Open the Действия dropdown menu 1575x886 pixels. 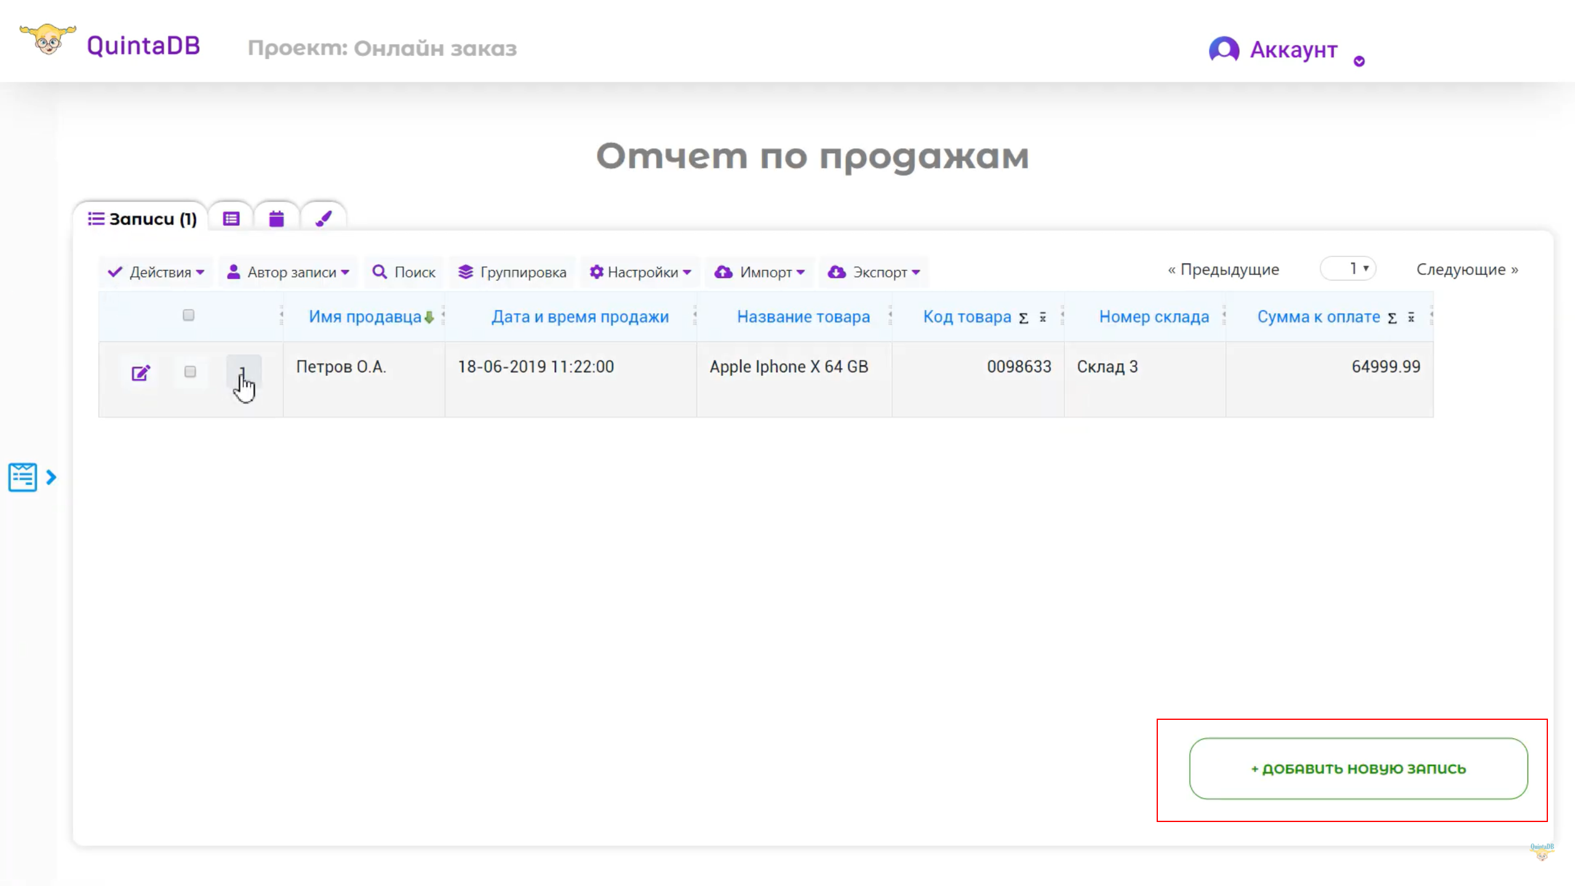click(156, 272)
